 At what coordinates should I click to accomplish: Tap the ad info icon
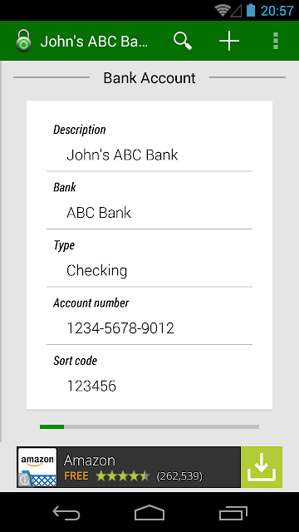(24, 480)
